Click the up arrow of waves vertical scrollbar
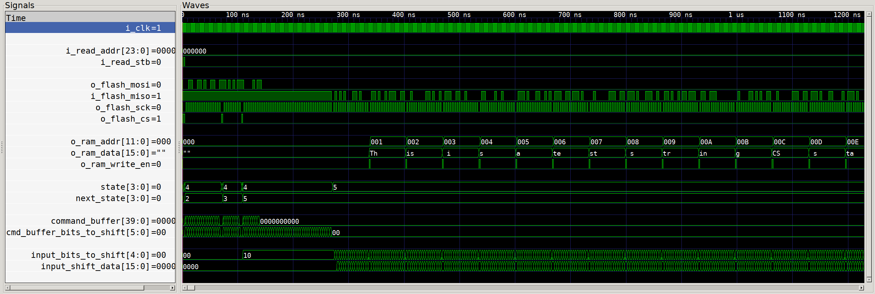The width and height of the screenshot is (875, 294). click(x=869, y=14)
